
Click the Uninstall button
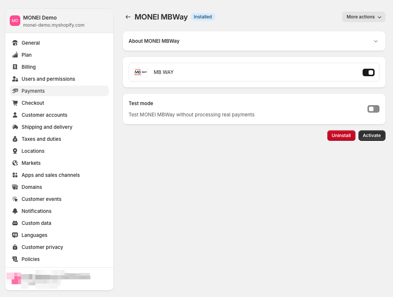[341, 136]
